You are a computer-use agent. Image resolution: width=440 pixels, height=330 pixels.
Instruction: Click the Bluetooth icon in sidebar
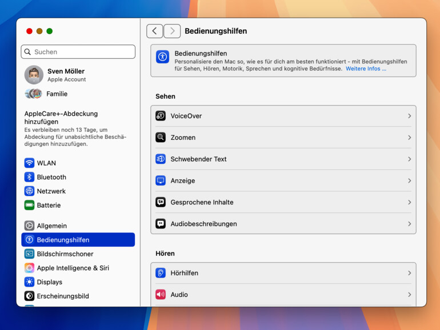tap(29, 177)
